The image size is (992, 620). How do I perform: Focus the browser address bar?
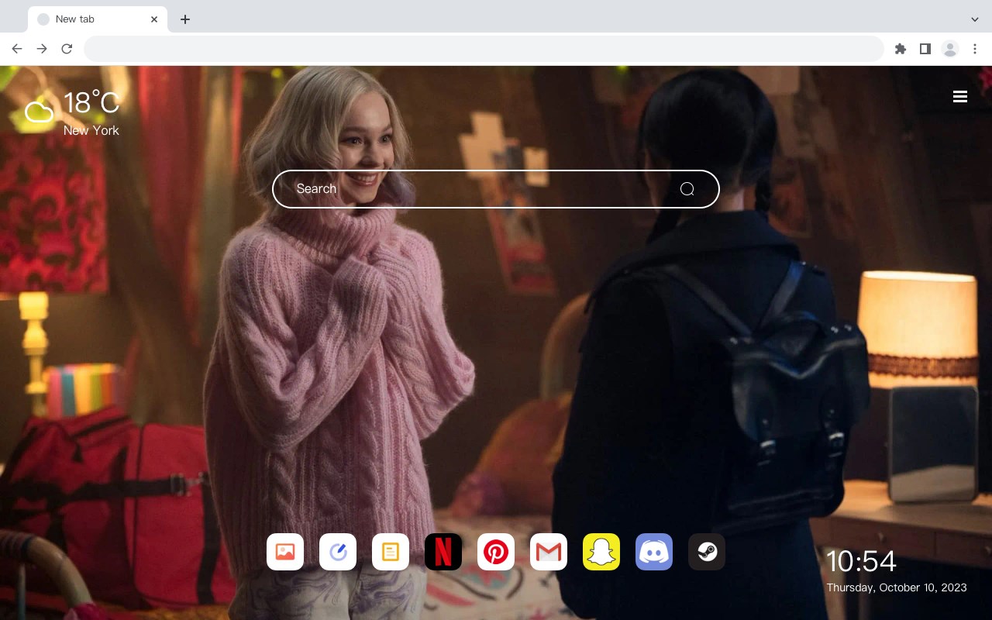[484, 49]
